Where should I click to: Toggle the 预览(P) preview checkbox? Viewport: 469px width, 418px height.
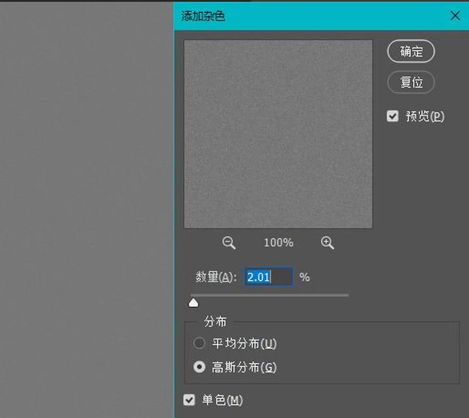tap(393, 117)
